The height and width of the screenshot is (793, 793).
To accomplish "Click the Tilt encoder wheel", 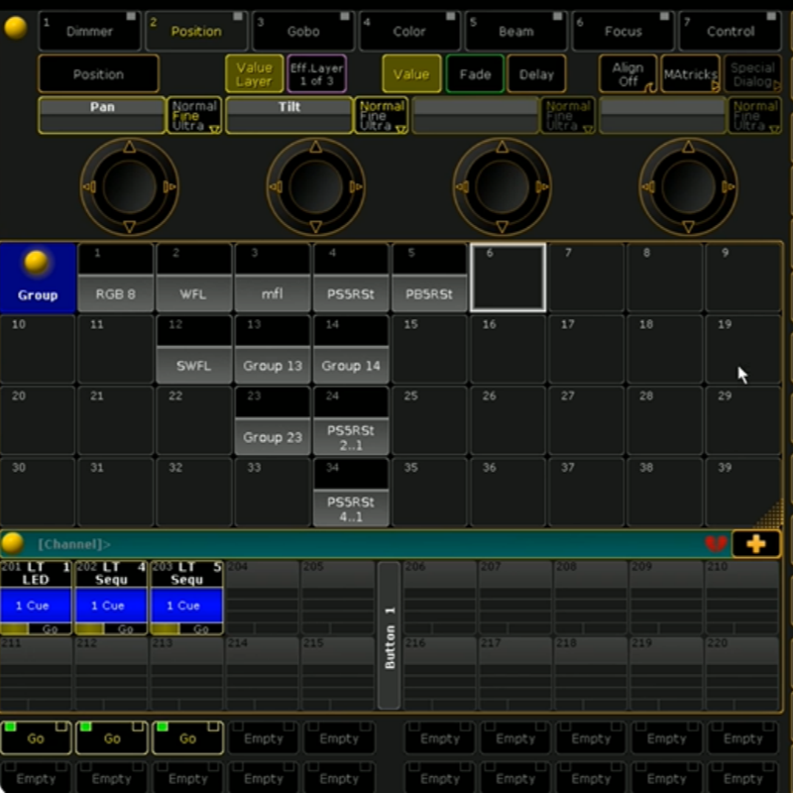I will [315, 186].
